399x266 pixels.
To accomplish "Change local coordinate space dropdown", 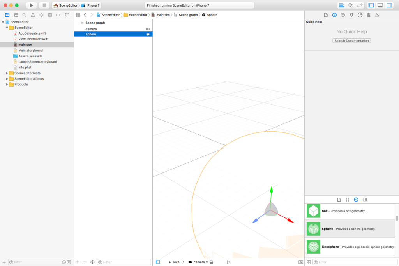I will [177, 262].
